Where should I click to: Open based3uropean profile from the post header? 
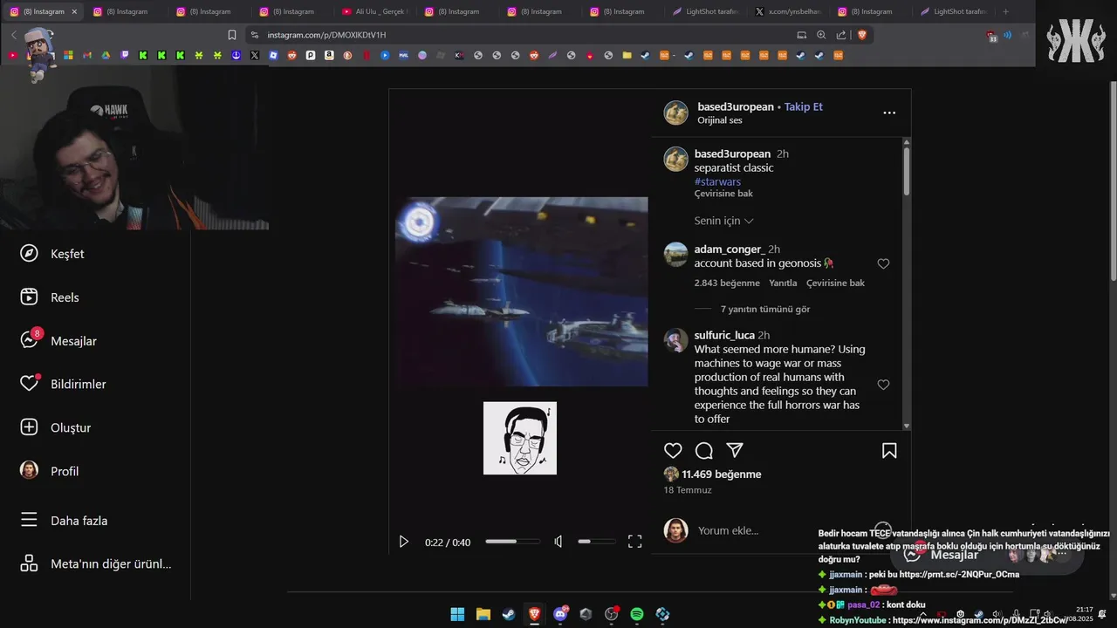point(736,106)
